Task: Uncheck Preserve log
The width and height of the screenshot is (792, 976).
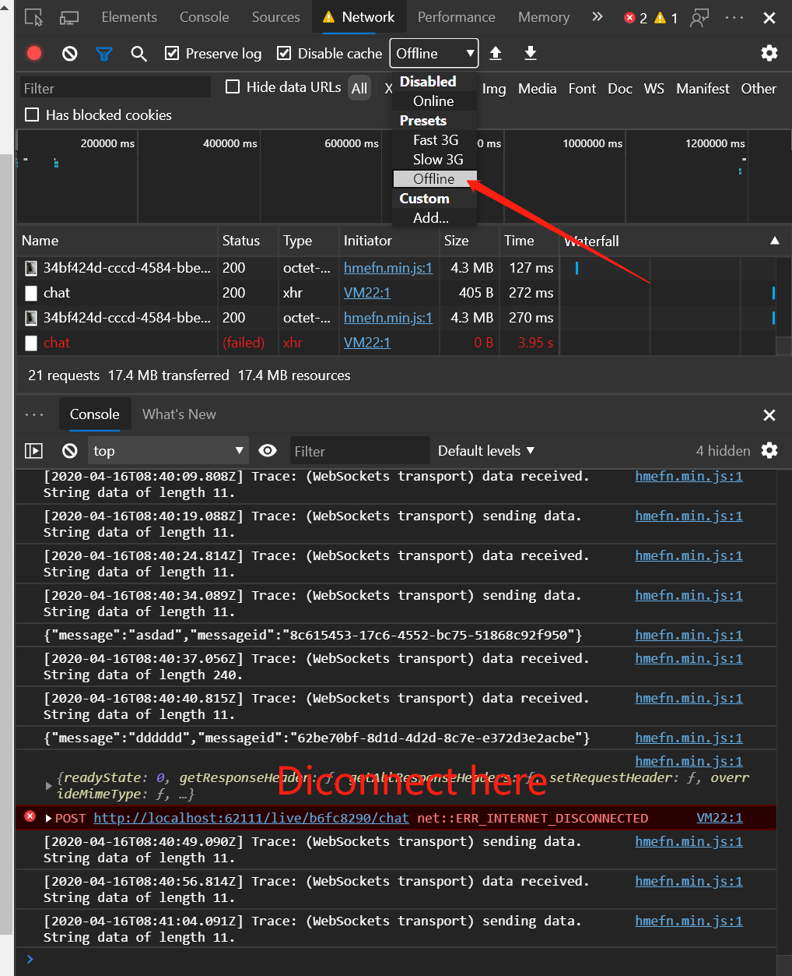Action: (173, 53)
